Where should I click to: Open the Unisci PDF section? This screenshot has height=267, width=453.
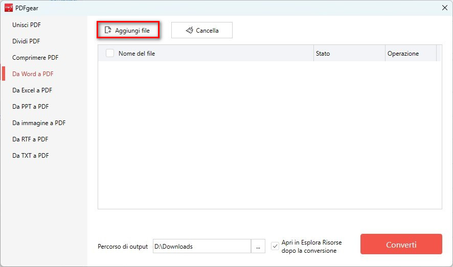[x=27, y=25]
